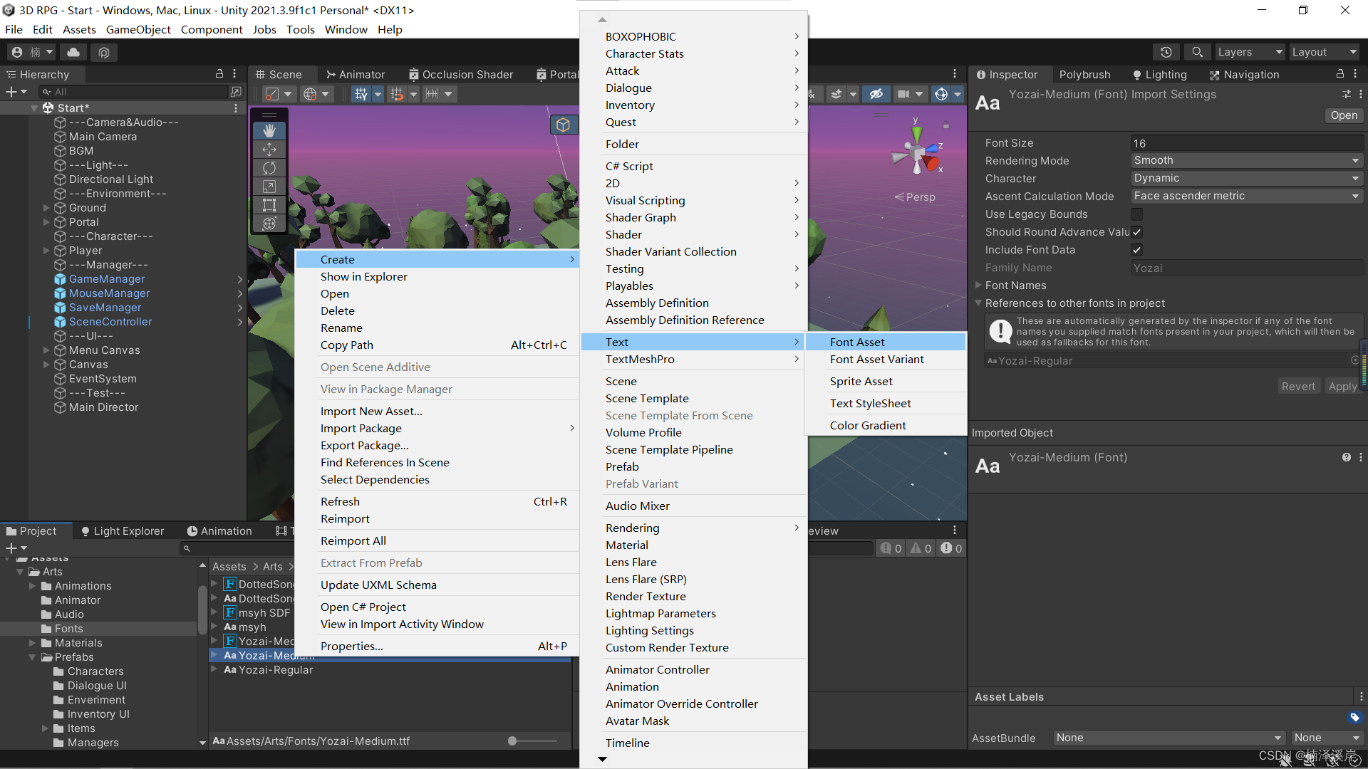Click the orange cube overlay icon
Screen dimensions: 1368x769
(563, 125)
